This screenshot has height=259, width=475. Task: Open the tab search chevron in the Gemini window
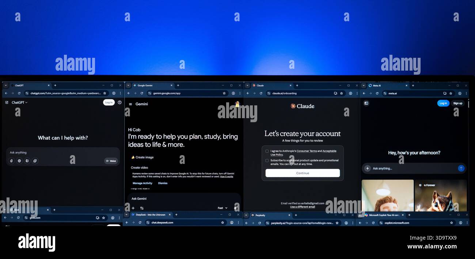(x=128, y=85)
